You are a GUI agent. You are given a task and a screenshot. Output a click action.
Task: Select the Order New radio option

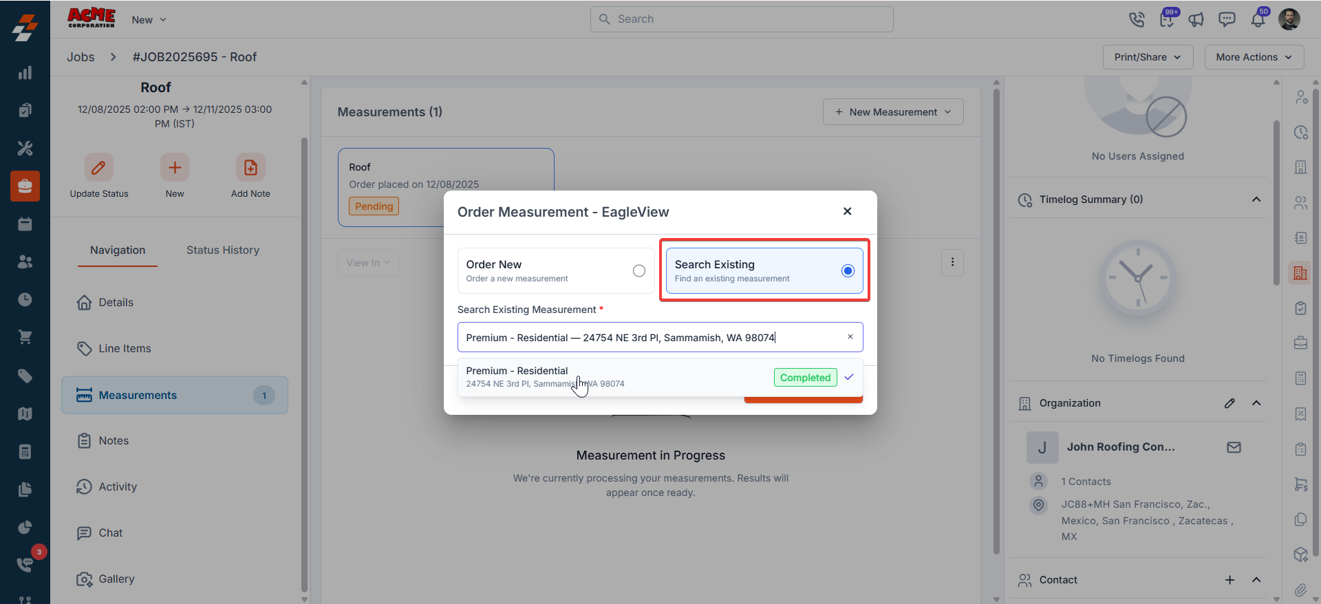[x=639, y=271]
